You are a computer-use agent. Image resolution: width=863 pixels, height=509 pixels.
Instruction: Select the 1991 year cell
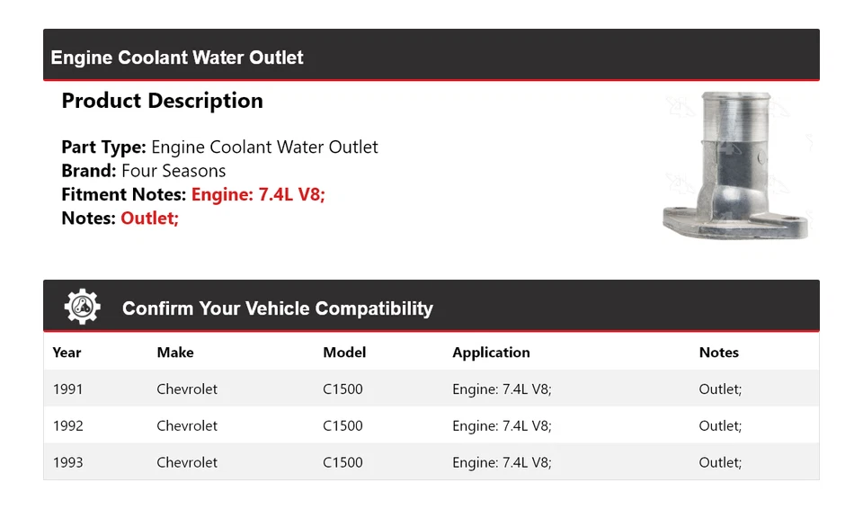[68, 389]
